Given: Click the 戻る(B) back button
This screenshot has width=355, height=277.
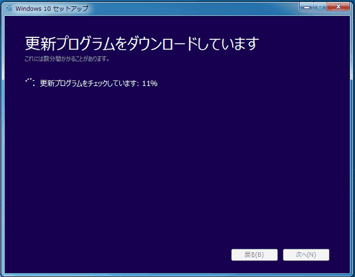Looking at the screenshot, I should tap(254, 255).
